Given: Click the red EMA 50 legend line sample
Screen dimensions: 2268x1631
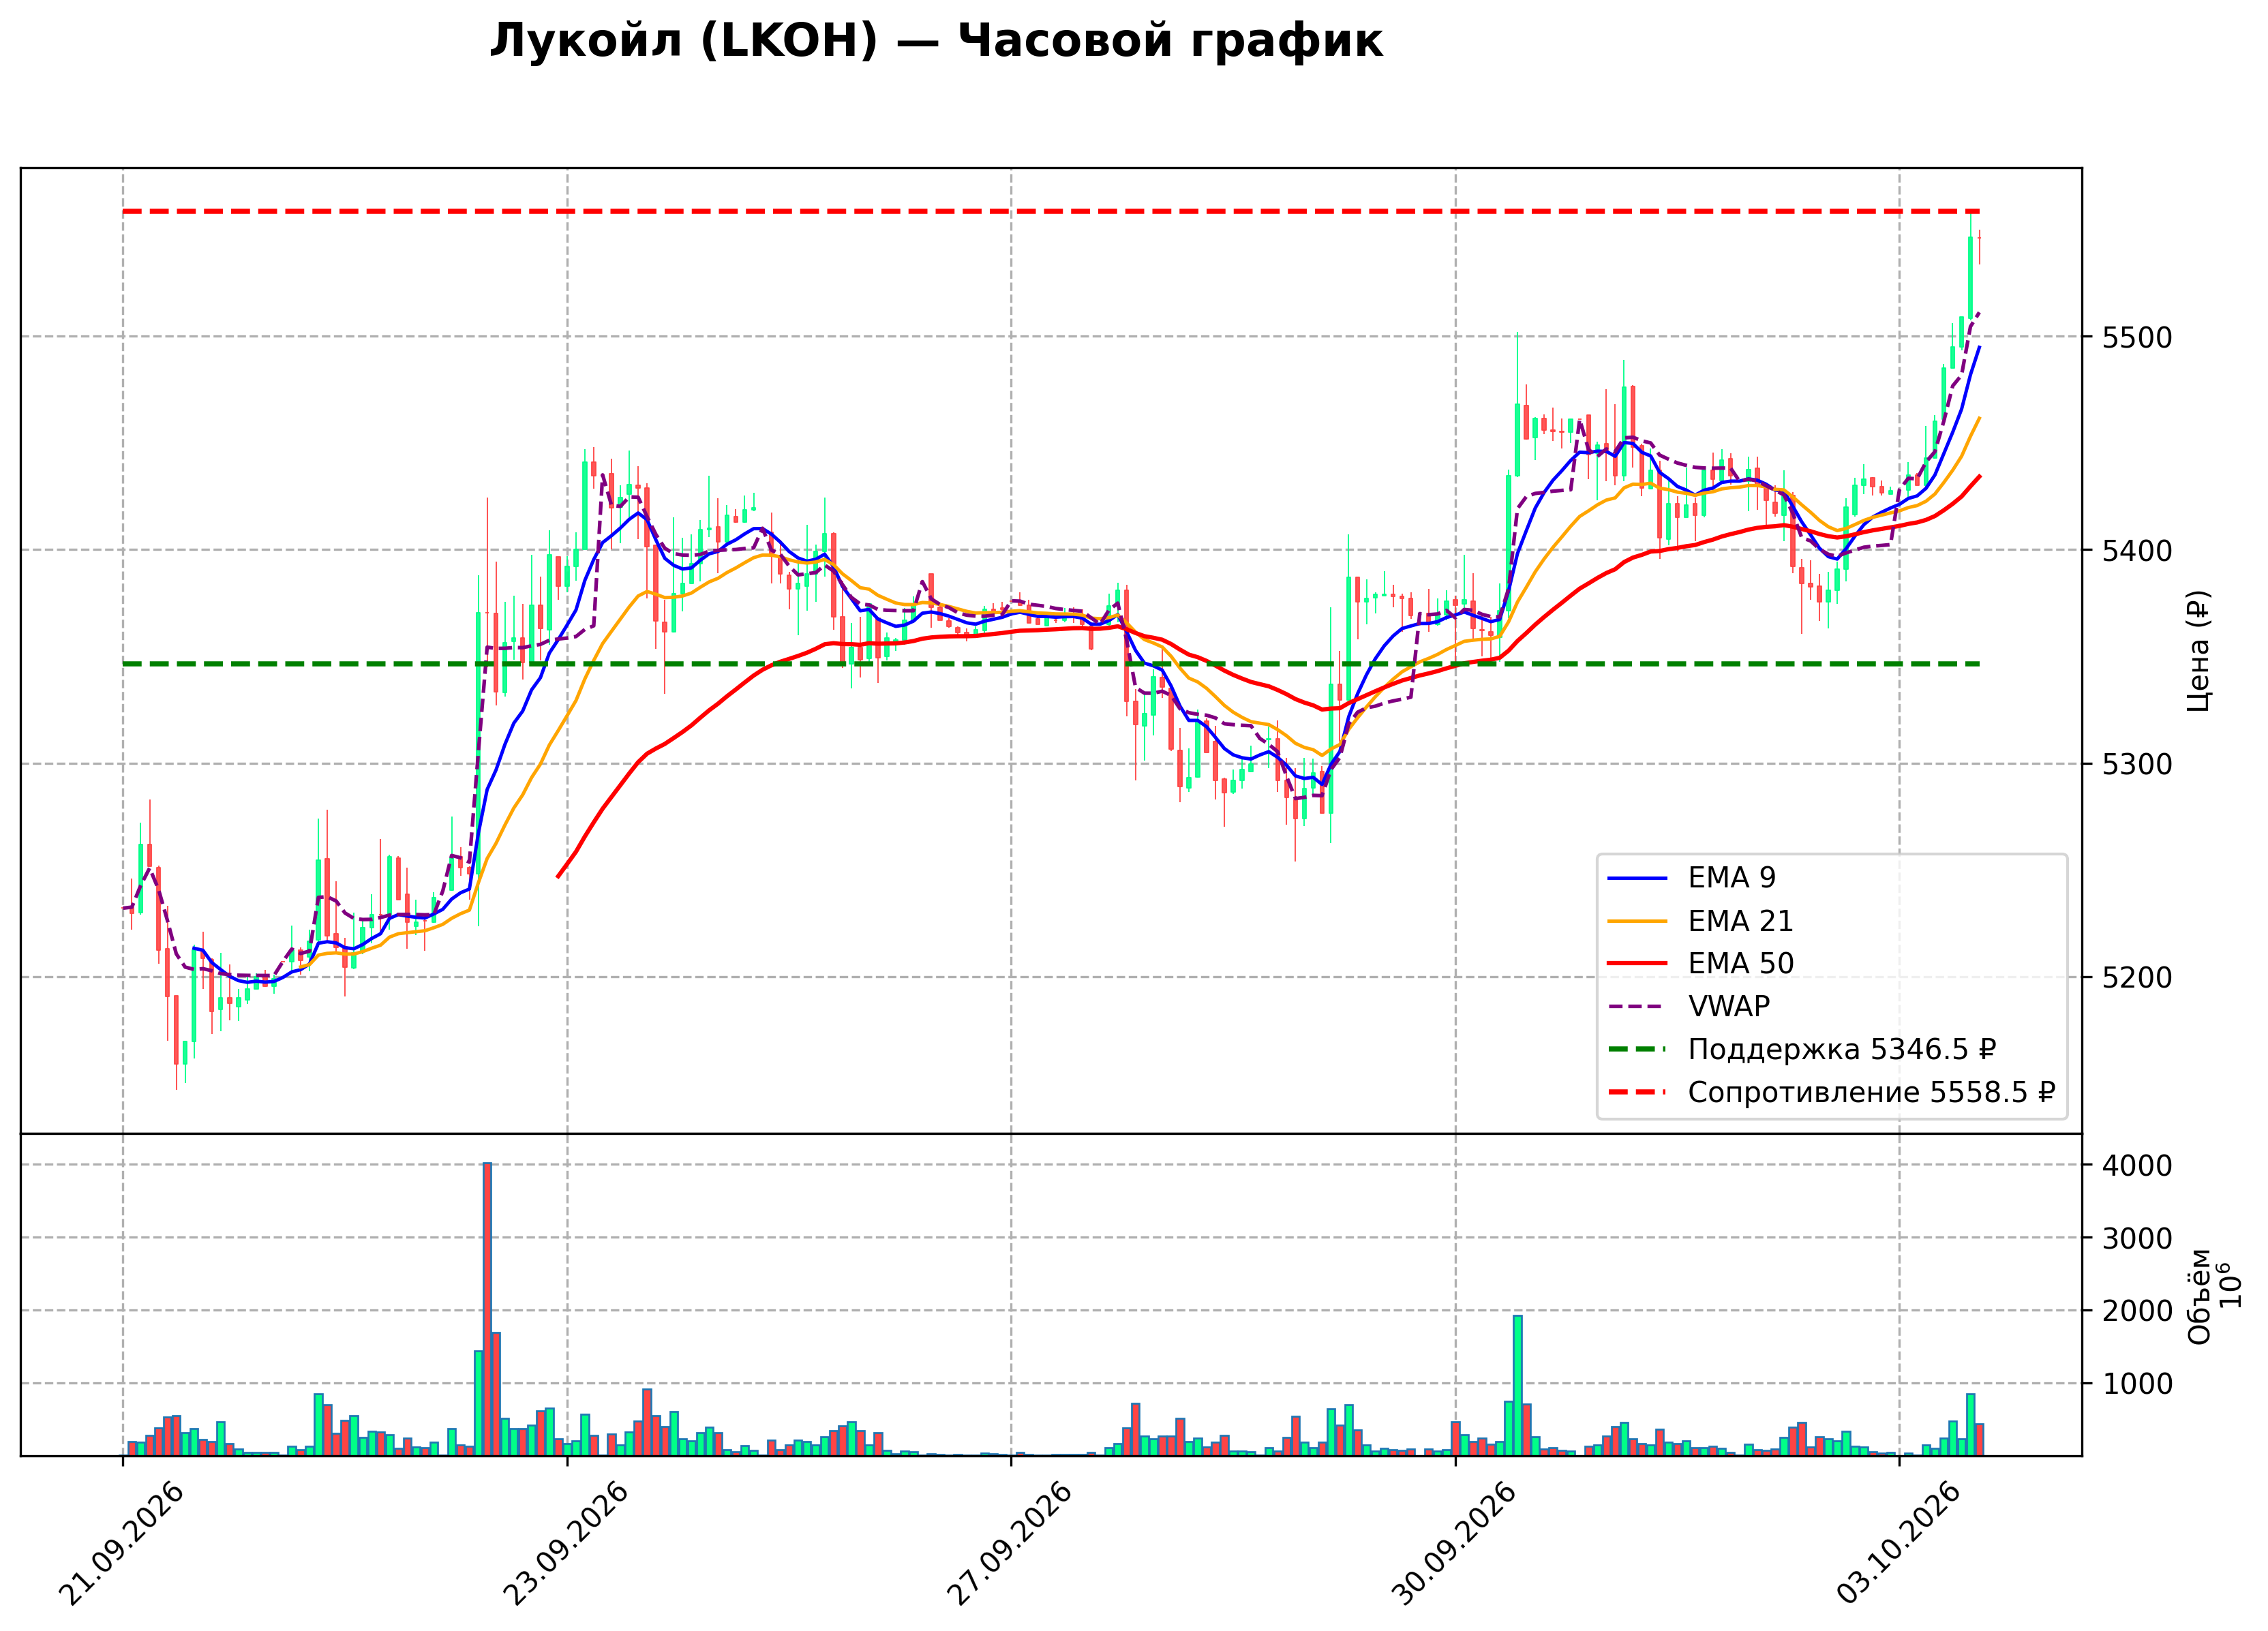Looking at the screenshot, I should point(1637,964).
